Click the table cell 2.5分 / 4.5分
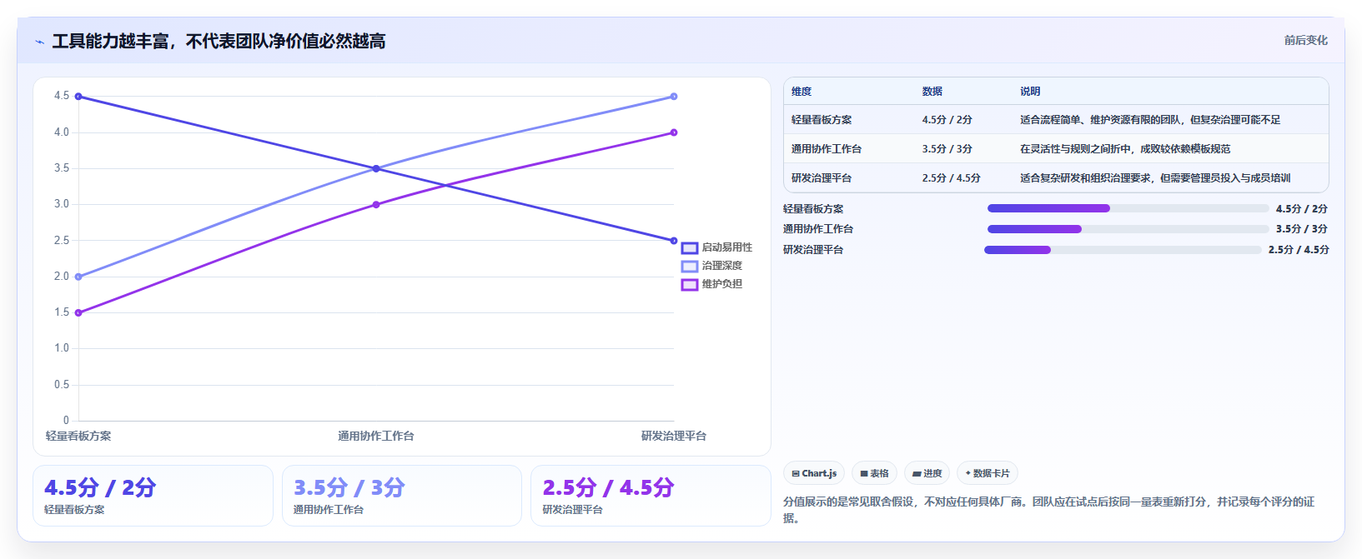1362x559 pixels. 952,178
